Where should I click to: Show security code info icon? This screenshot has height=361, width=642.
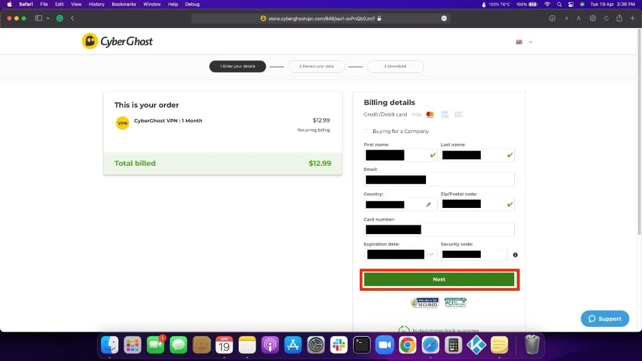click(515, 255)
